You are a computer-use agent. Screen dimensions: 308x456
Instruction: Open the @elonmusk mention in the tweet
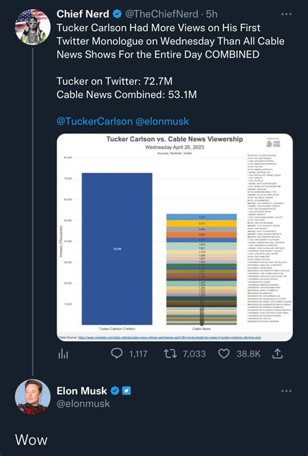162,121
